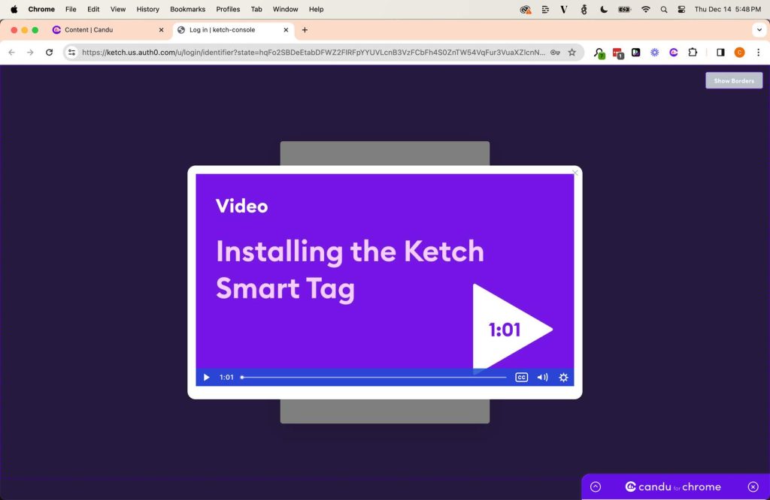The height and width of the screenshot is (500, 770).
Task: Open the video settings gear
Action: (x=563, y=377)
